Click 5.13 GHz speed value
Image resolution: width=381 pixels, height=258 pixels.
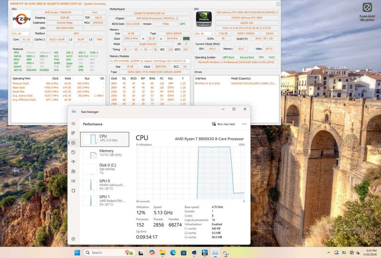(x=163, y=213)
